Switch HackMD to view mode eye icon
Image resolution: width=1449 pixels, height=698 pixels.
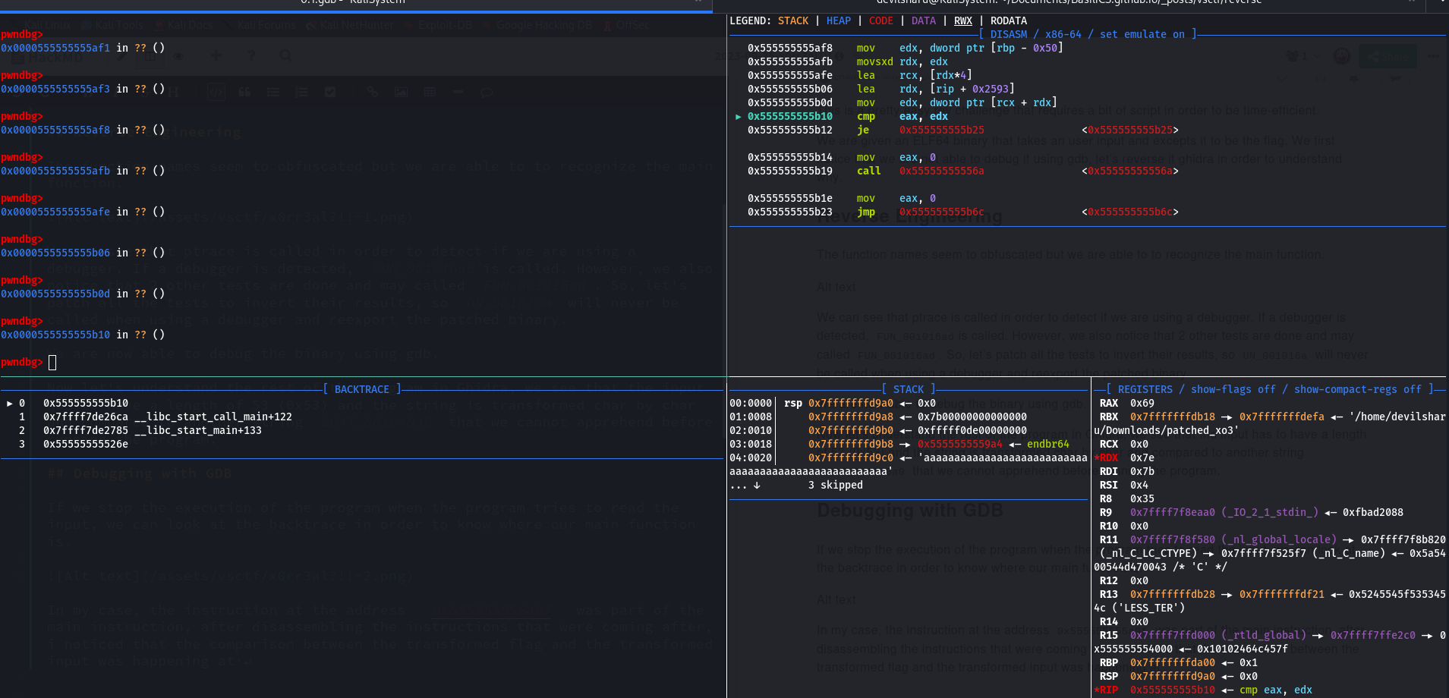[178, 55]
